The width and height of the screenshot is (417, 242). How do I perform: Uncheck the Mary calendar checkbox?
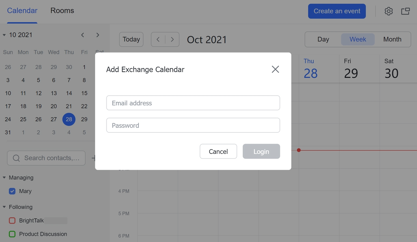point(12,191)
